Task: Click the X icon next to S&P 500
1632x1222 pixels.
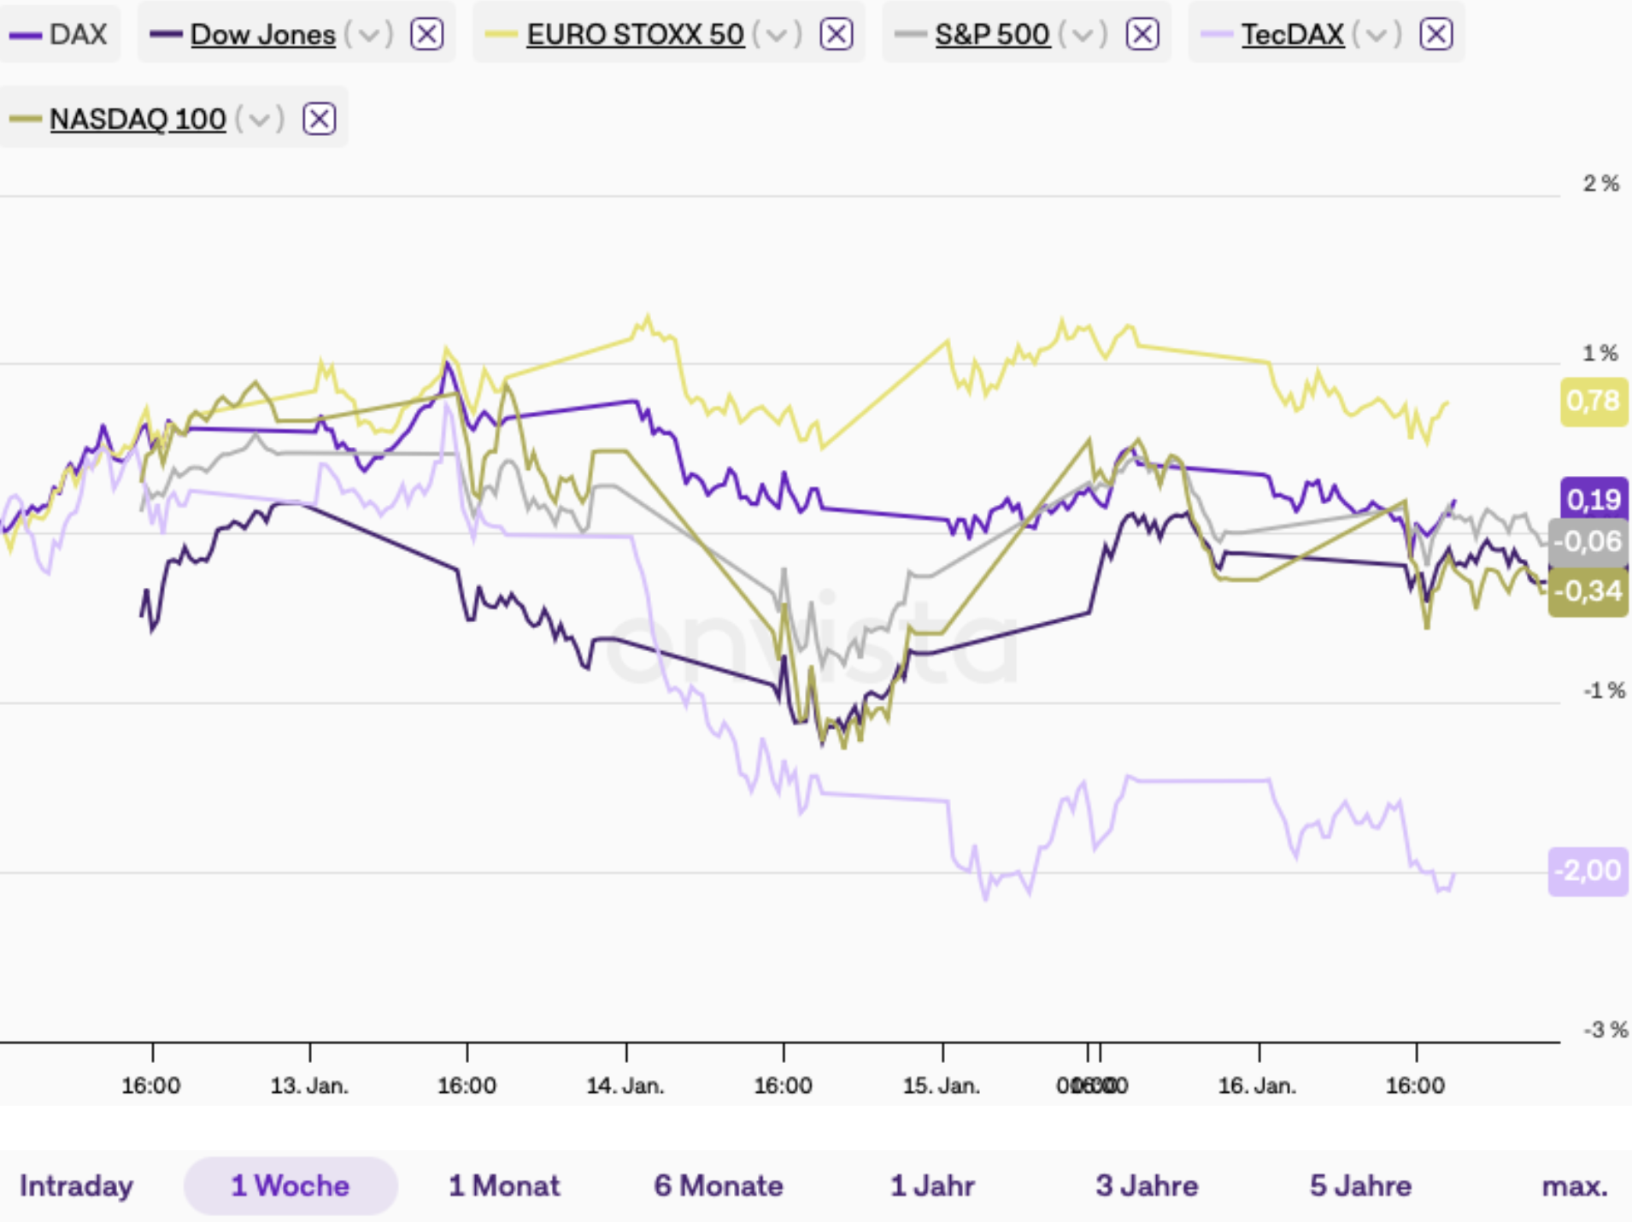Action: tap(1142, 34)
